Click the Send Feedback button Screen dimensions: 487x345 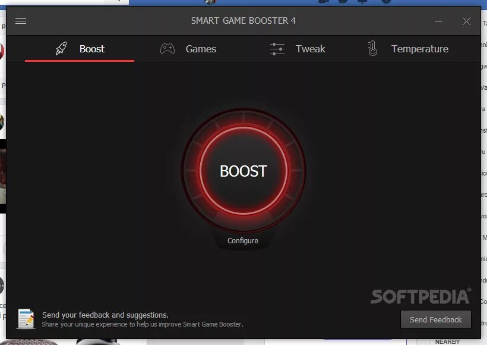click(x=436, y=319)
